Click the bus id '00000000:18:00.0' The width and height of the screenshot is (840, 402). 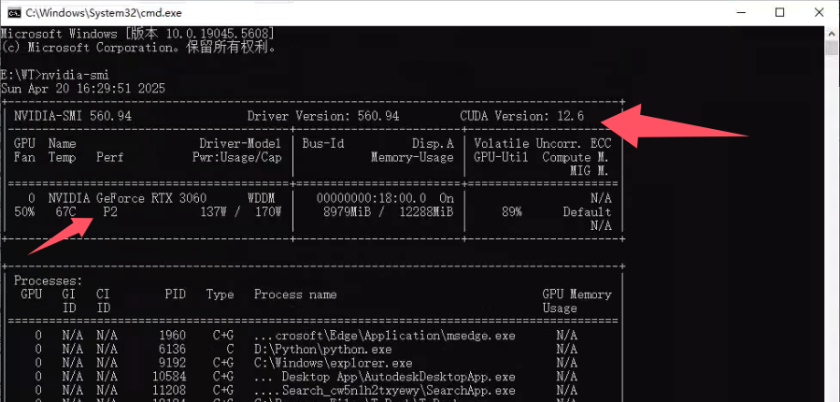[371, 198]
